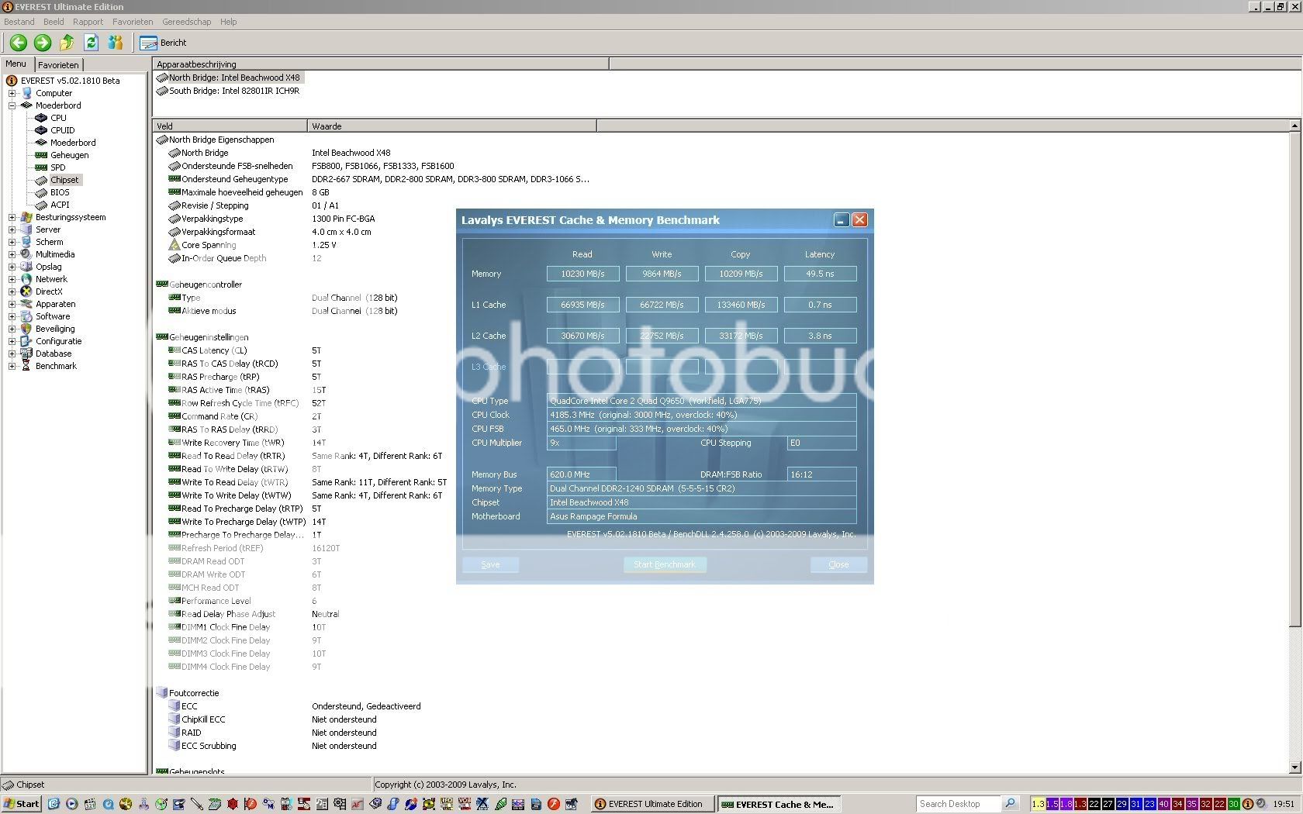Minimize the Cache & Memory Benchmark dialog

click(x=842, y=220)
